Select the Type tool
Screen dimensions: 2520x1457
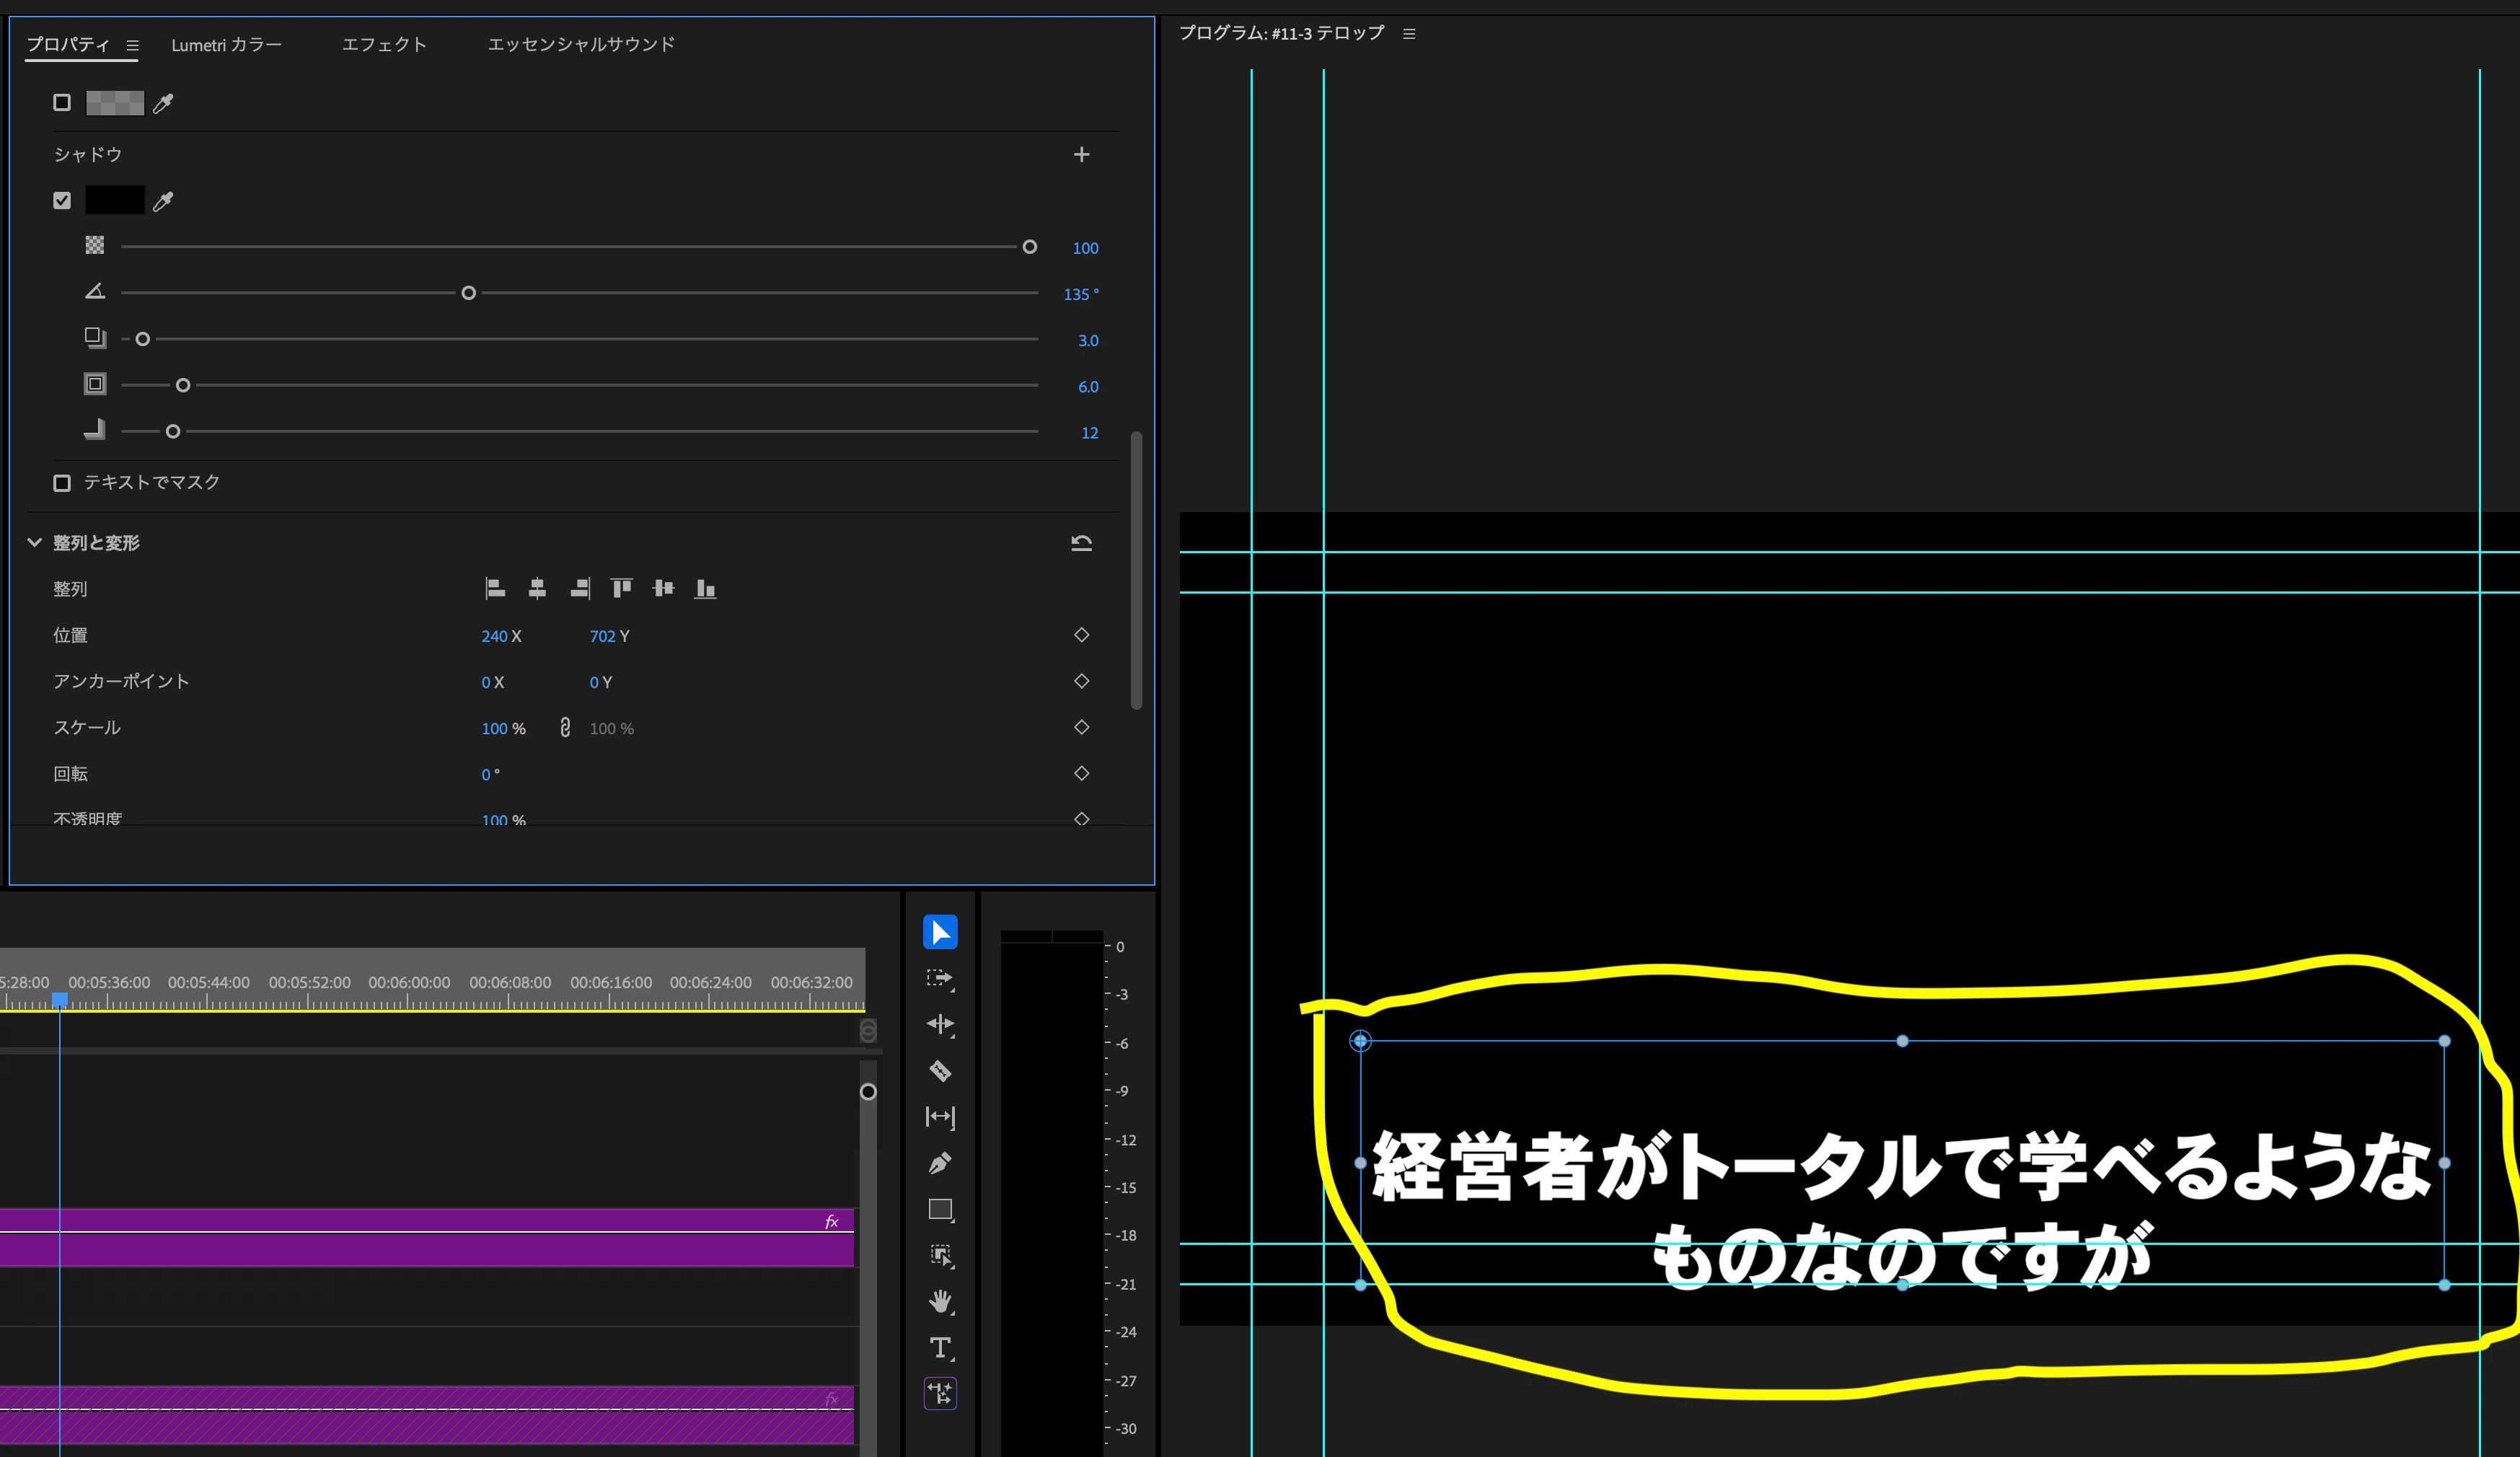tap(940, 1347)
